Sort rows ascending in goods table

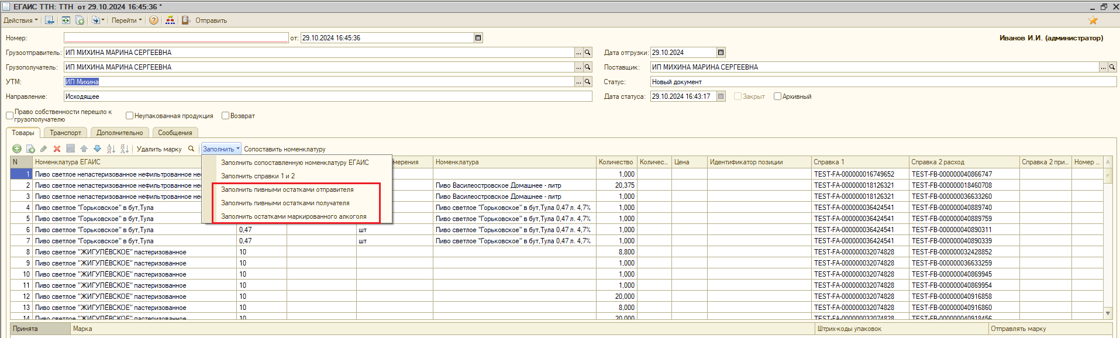tap(111, 149)
